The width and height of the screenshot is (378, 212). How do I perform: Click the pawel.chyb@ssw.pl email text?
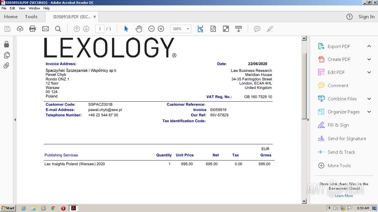(105, 110)
